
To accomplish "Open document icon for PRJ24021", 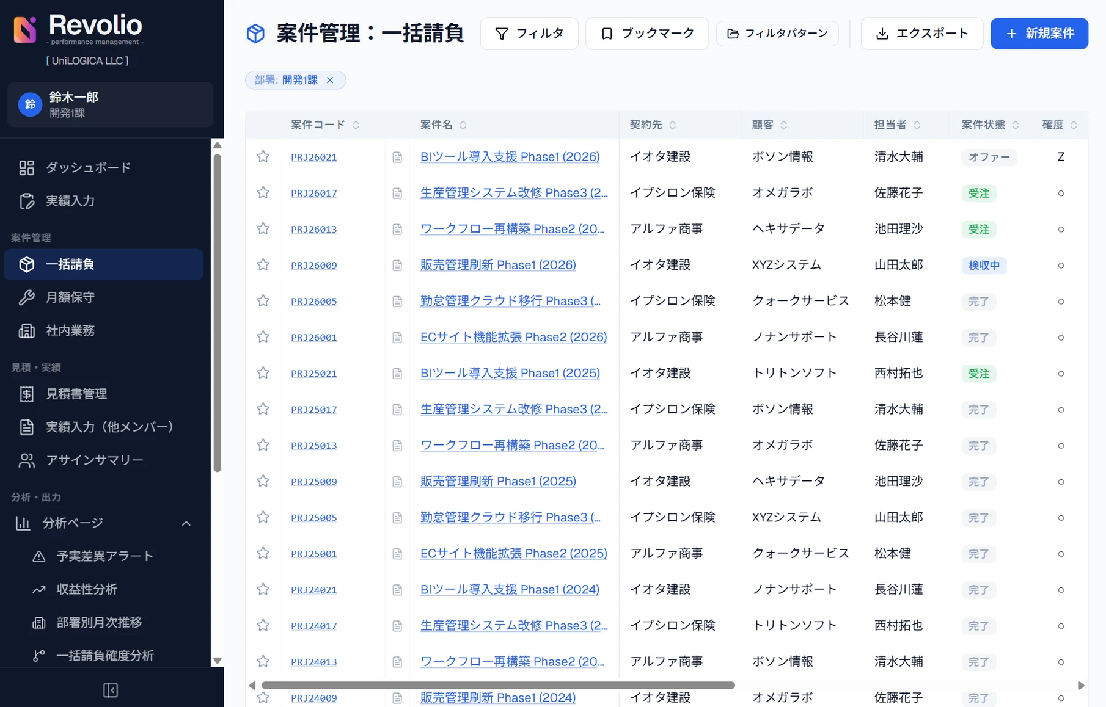I will point(397,590).
